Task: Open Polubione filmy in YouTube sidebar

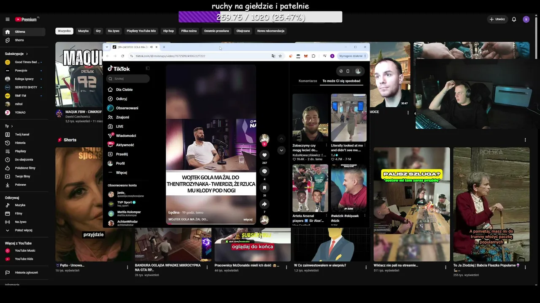Action: [24, 168]
